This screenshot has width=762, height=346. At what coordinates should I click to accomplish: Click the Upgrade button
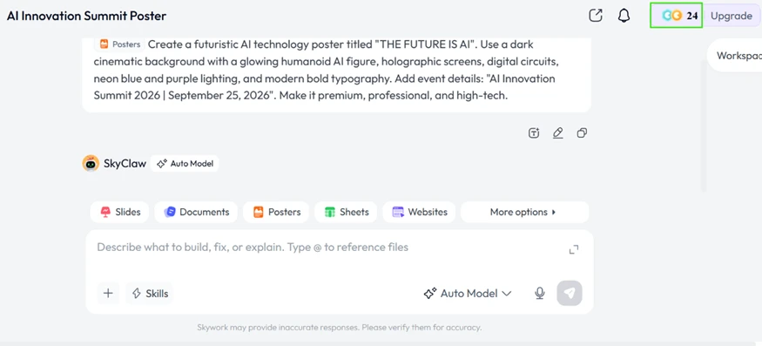[x=732, y=16]
